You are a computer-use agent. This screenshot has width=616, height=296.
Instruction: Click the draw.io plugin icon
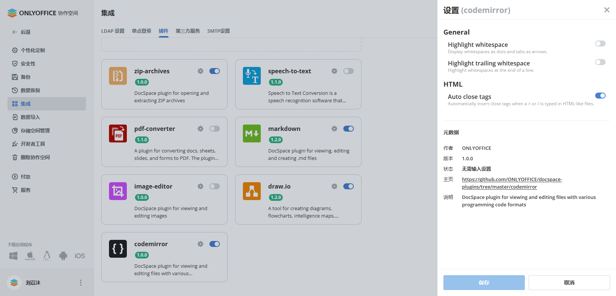(x=252, y=191)
